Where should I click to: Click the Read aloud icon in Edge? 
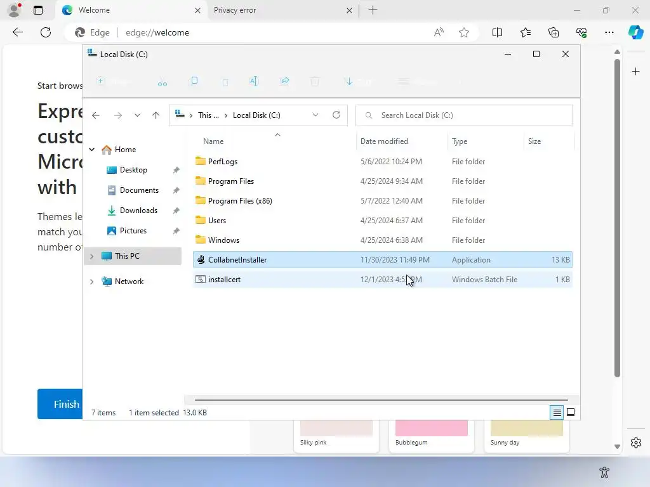point(439,32)
